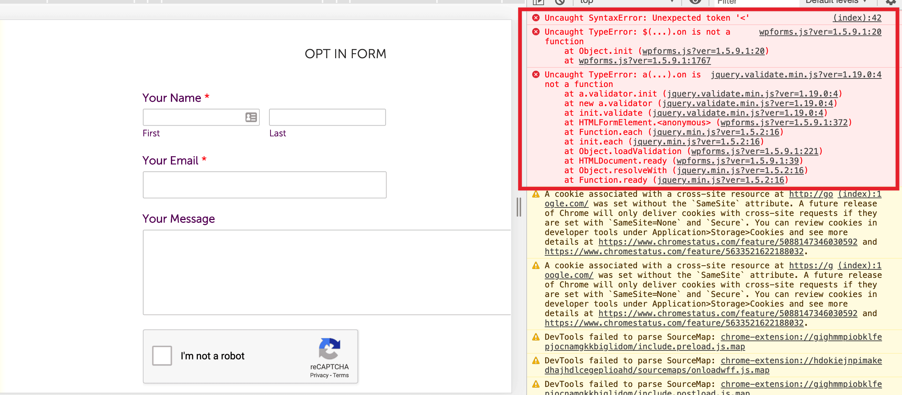The width and height of the screenshot is (902, 395).
Task: Clear the console with the clear icon
Action: [560, 2]
